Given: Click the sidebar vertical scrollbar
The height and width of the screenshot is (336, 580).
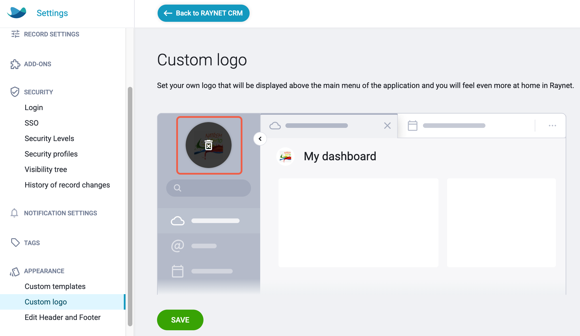Looking at the screenshot, I should [130, 206].
